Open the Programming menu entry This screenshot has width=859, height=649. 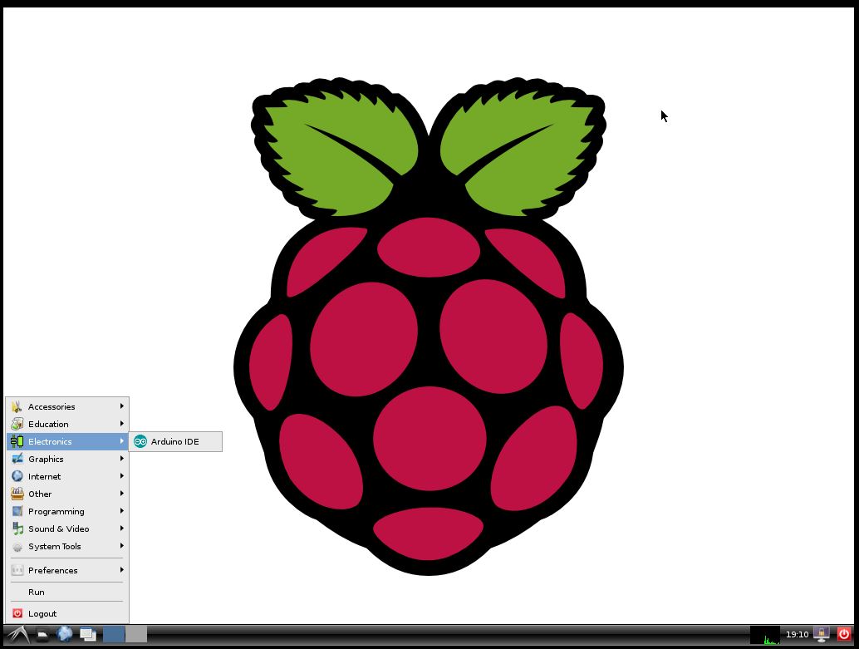click(x=67, y=511)
